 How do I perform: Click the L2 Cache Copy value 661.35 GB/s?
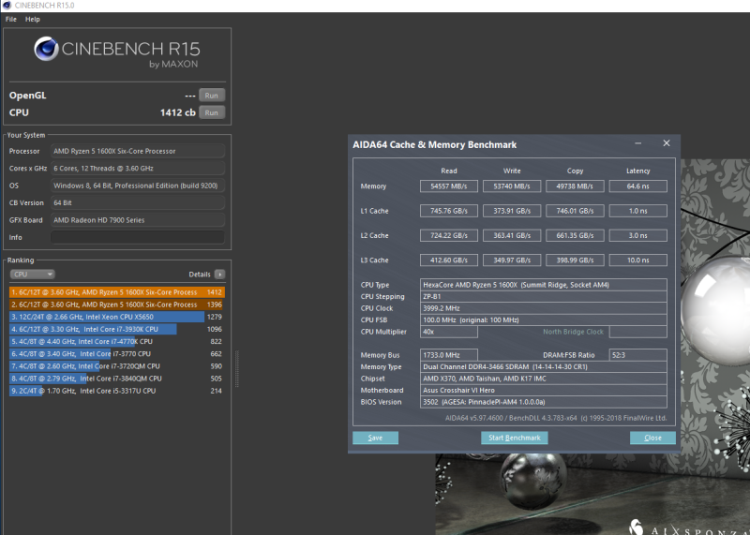575,235
